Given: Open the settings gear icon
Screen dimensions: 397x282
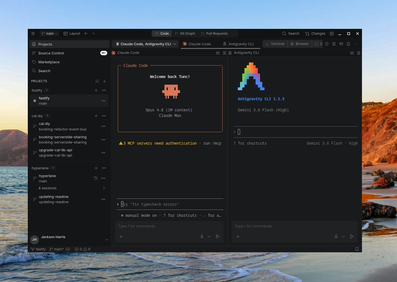Looking at the screenshot, I should [331, 33].
